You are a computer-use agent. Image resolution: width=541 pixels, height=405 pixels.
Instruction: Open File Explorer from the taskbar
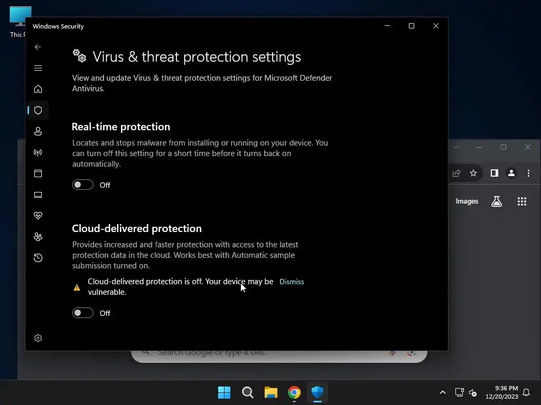271,392
